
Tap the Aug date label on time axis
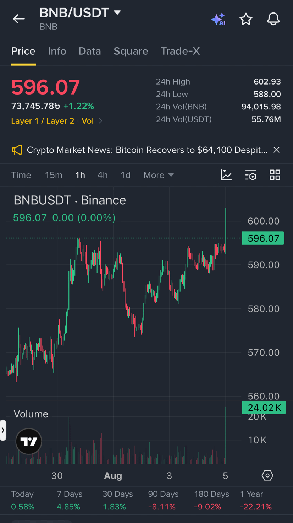(113, 476)
